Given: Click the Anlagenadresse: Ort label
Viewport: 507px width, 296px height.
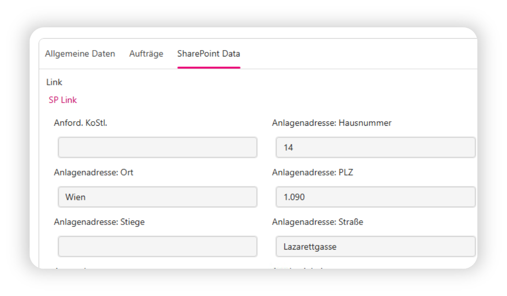Looking at the screenshot, I should (93, 173).
